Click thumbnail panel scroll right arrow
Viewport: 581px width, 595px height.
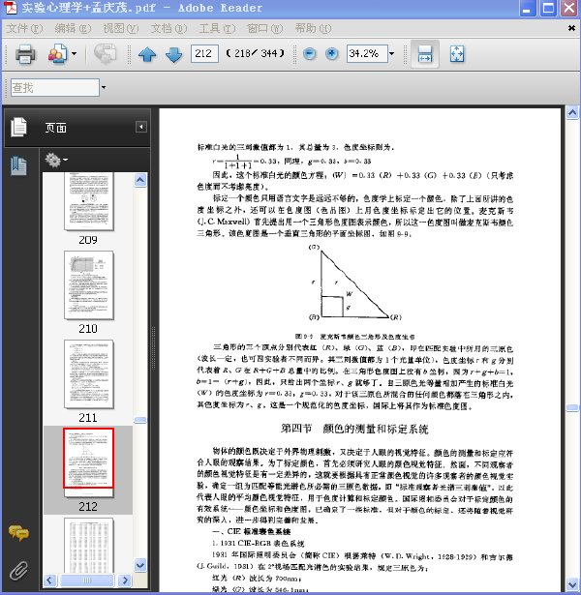125,580
